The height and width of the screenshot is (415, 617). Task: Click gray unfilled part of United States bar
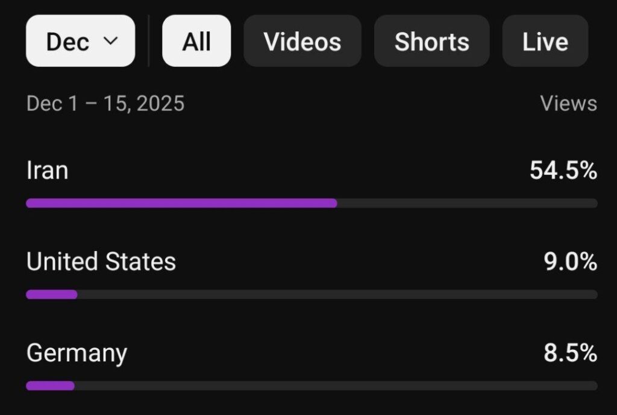[337, 294]
